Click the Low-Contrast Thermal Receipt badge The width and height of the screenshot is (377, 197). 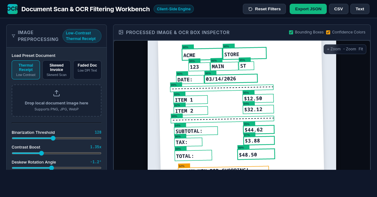[82, 36]
